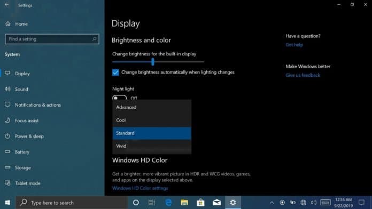Open Home in Settings sidebar
The image size is (372, 209).
(21, 24)
